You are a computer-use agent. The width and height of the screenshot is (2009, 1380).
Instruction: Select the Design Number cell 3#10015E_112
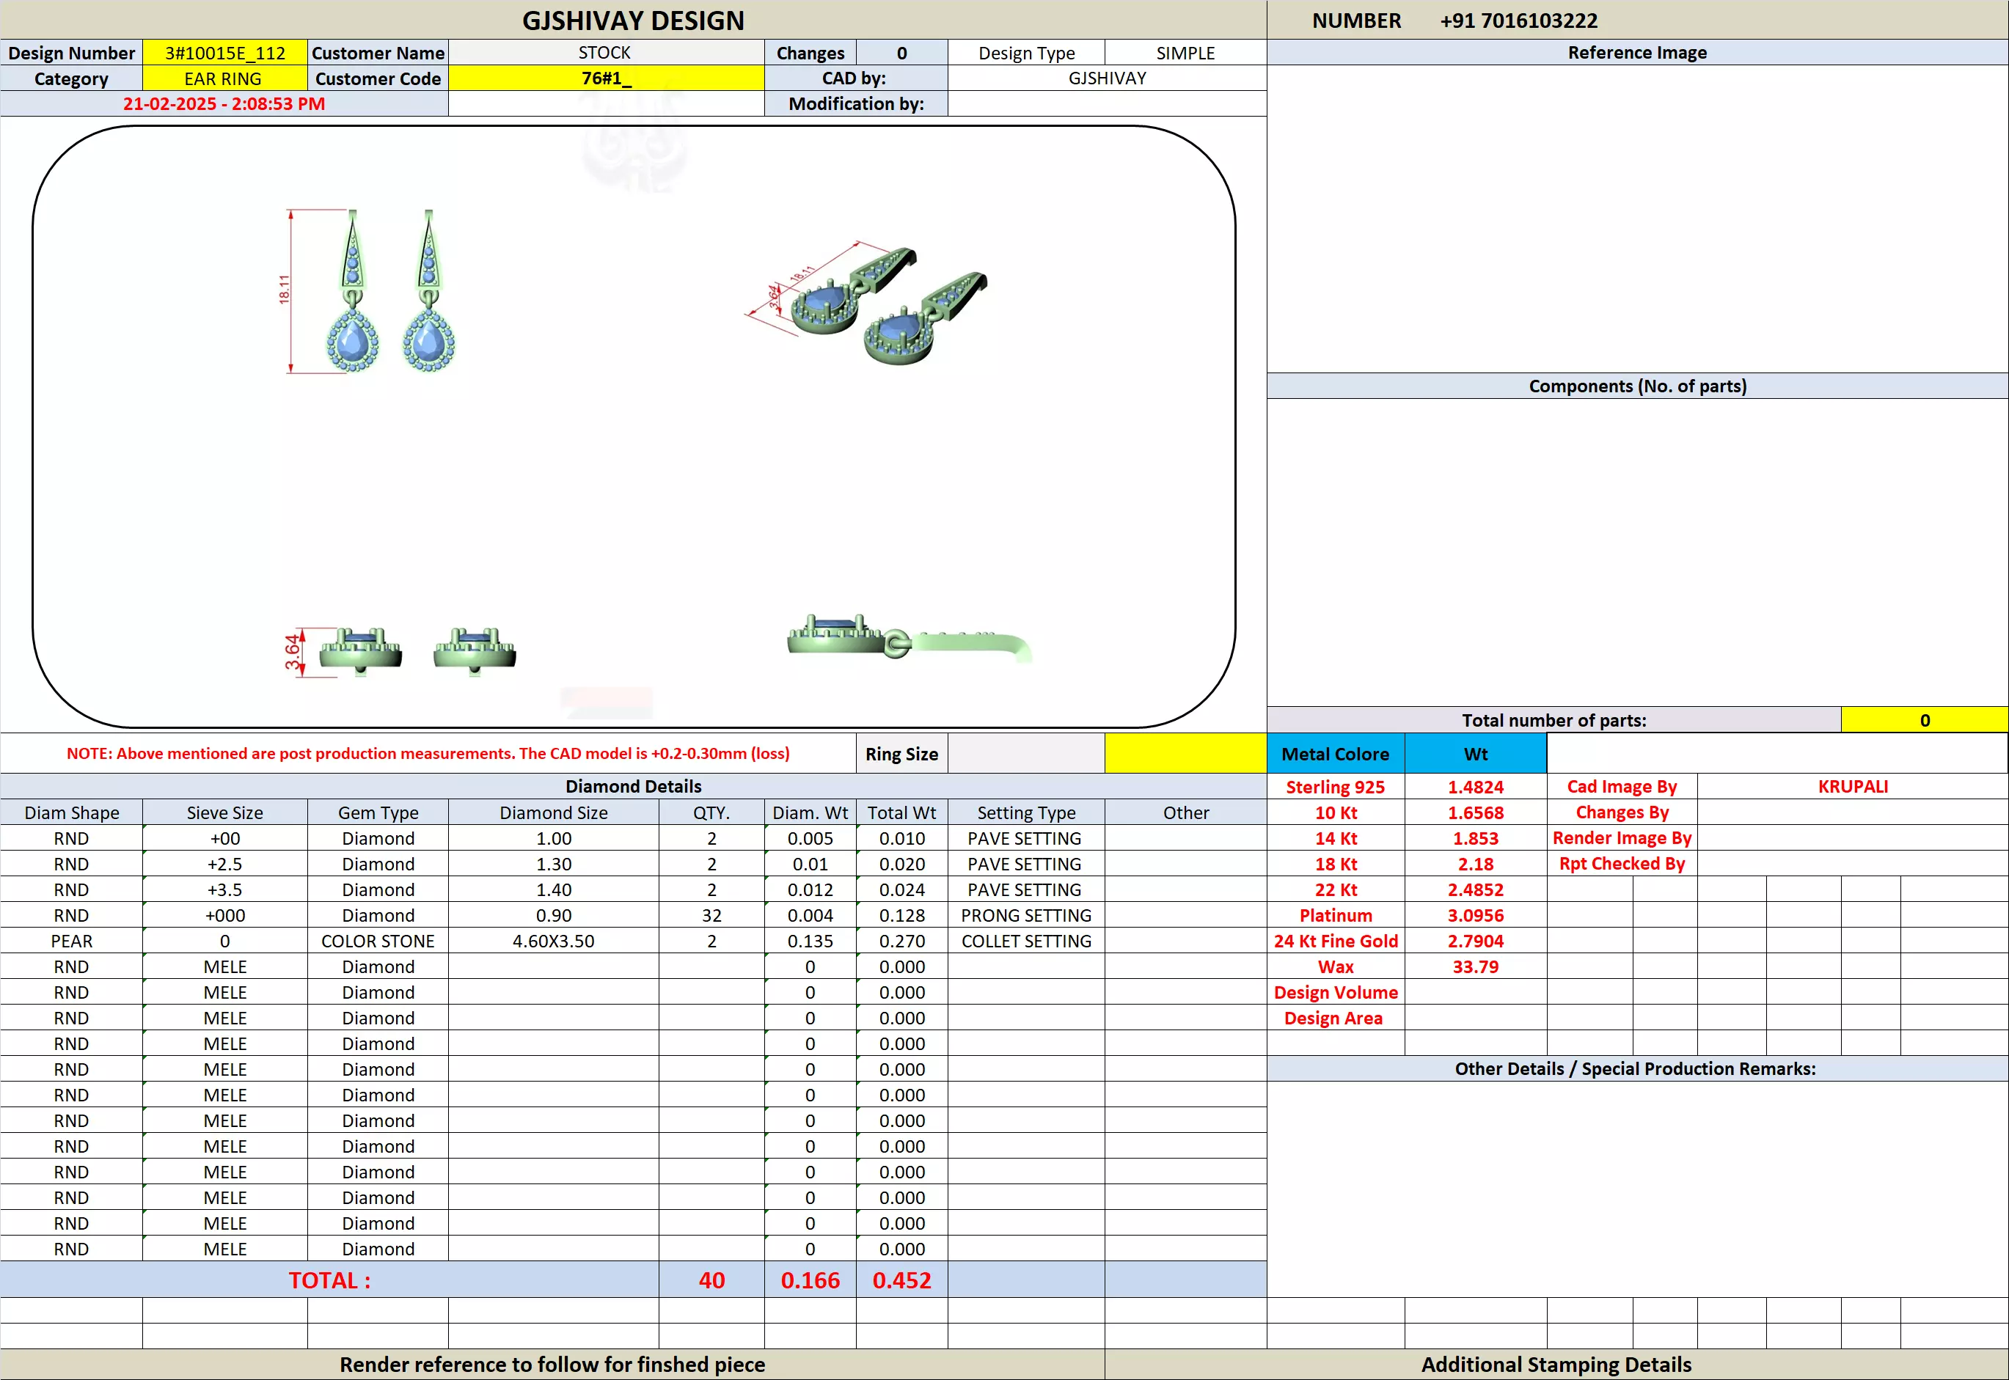click(x=225, y=53)
